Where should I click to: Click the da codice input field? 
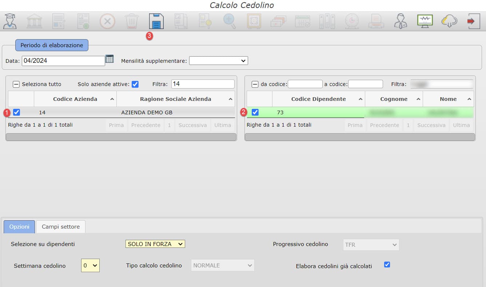305,84
